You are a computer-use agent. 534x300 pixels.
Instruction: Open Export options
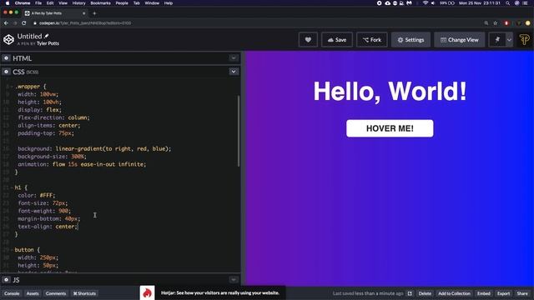point(503,293)
